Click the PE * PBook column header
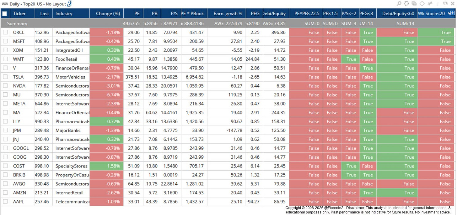The height and width of the screenshot is (215, 457). 194,13
